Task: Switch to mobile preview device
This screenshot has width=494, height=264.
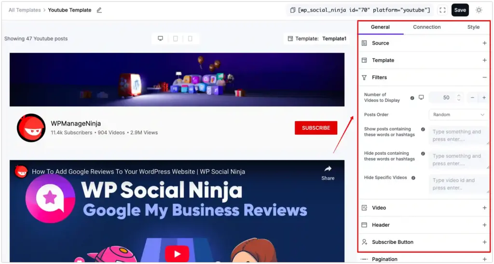Action: coord(190,38)
